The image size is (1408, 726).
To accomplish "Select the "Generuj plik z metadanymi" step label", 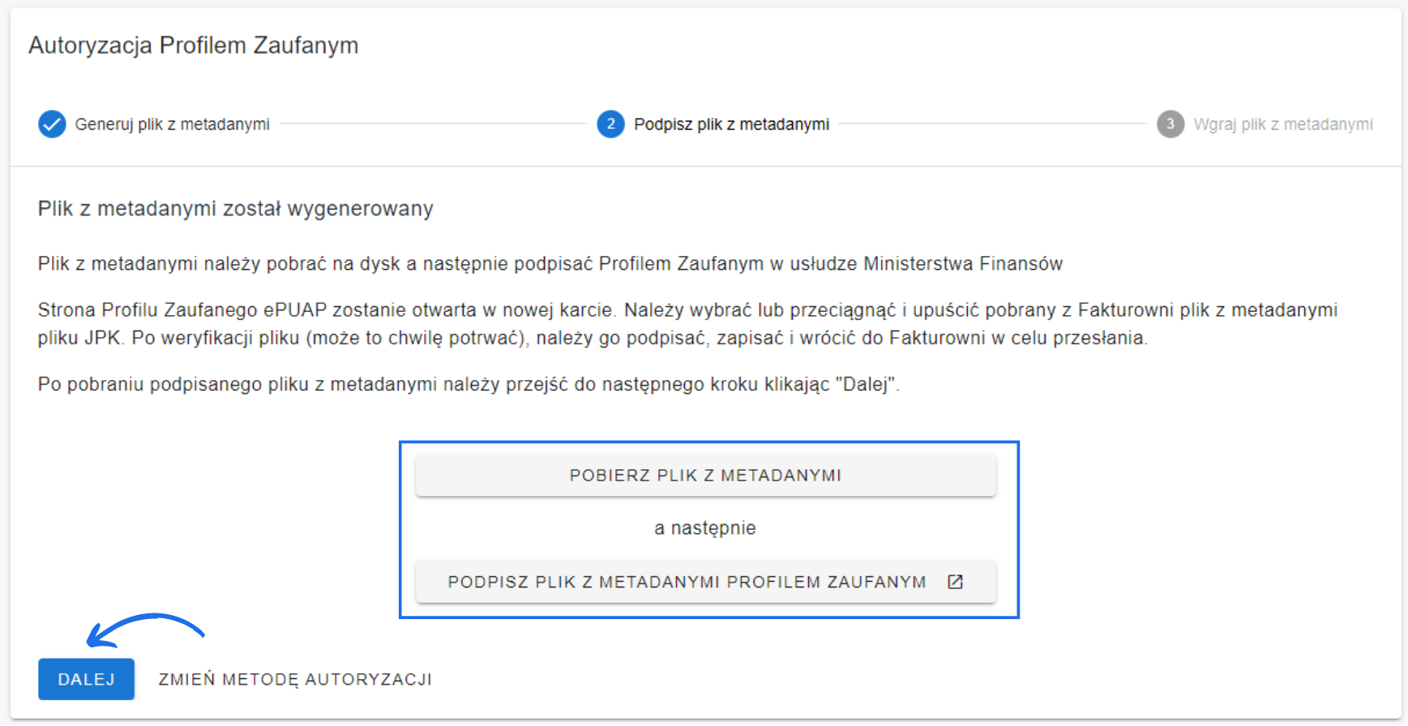I will (x=172, y=124).
